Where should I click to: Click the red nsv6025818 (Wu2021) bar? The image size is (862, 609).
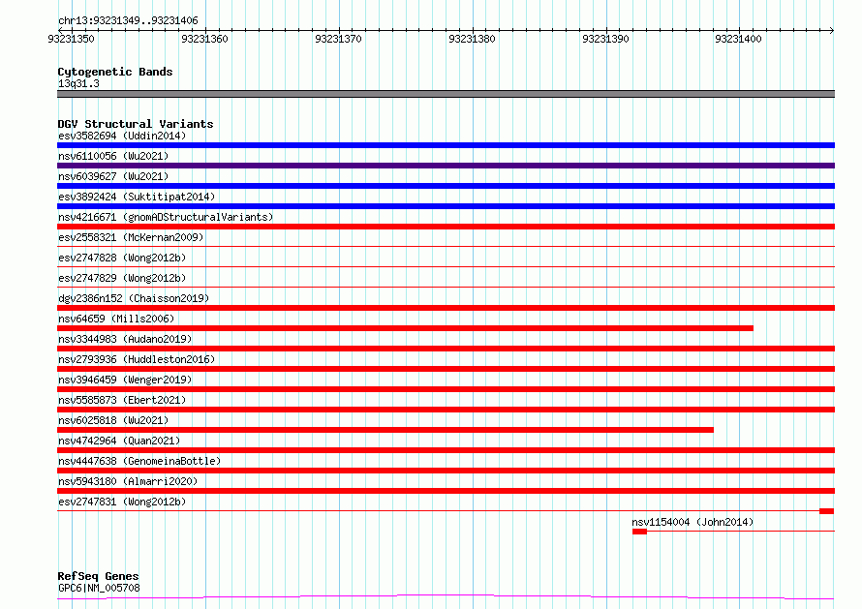[x=385, y=430]
